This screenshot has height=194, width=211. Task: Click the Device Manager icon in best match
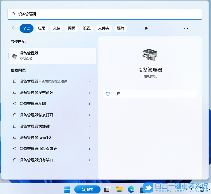click(x=14, y=57)
